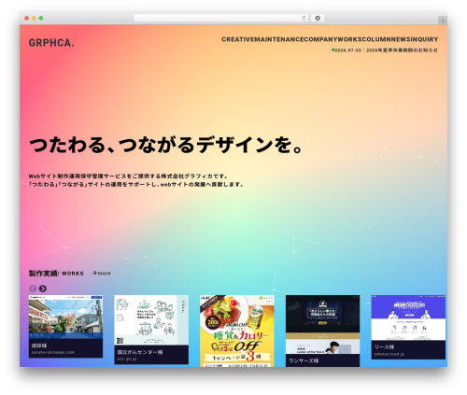Image resolution: width=467 pixels, height=395 pixels.
Task: Open a new tab with plus button
Action: pyautogui.click(x=443, y=21)
